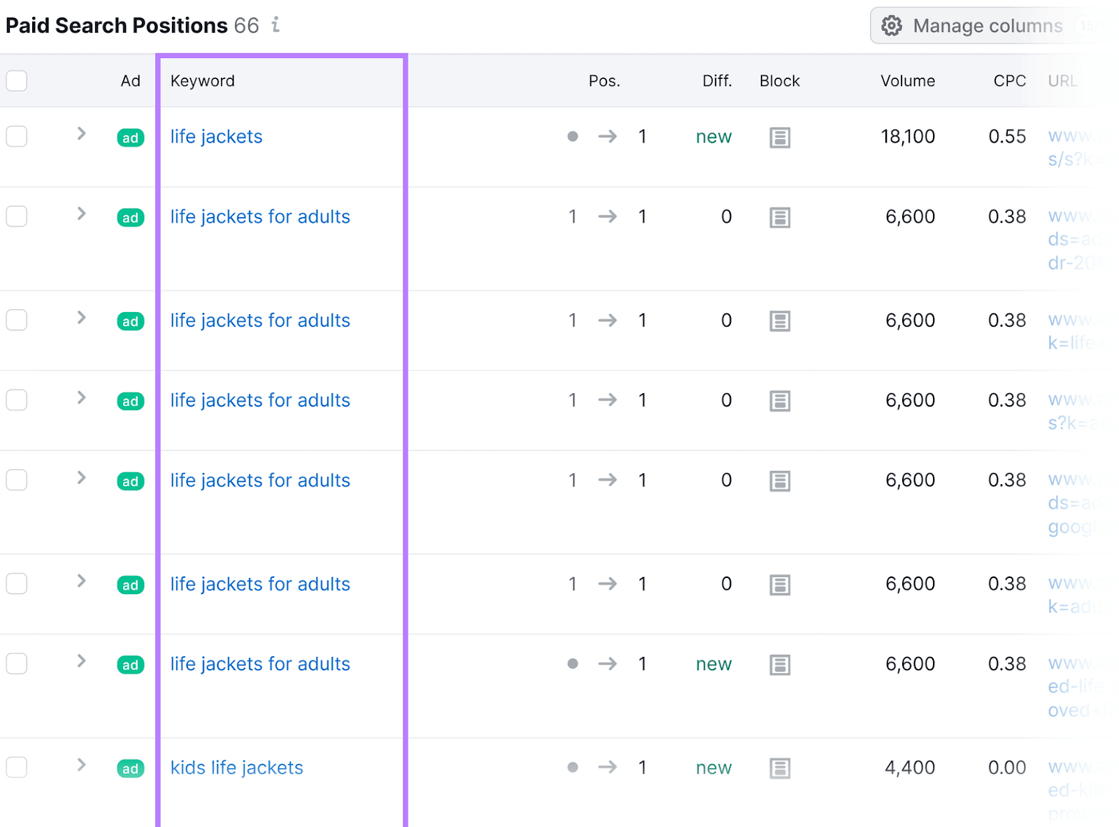The height and width of the screenshot is (827, 1119).
Task: Click the block icon in the k=adu URL row
Action: [x=780, y=585]
